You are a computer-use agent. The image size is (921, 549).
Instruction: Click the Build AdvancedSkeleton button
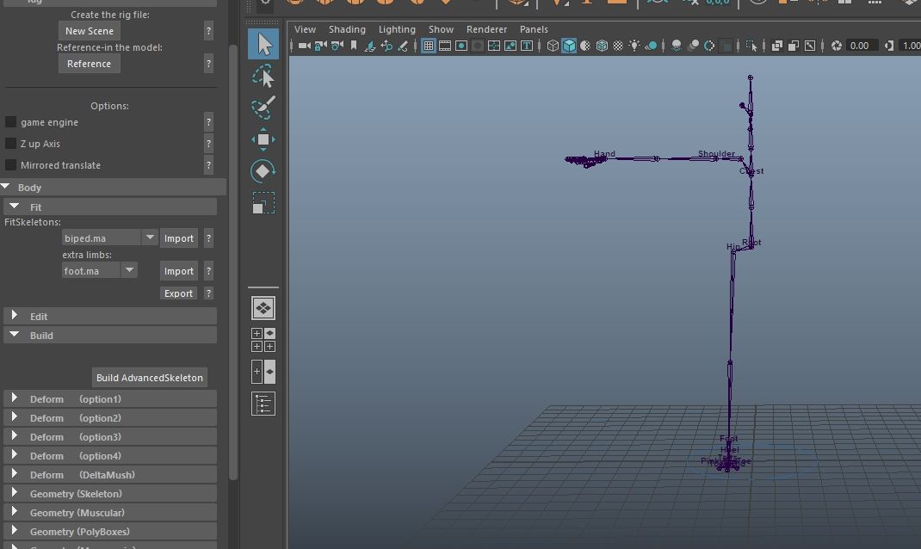pyautogui.click(x=150, y=378)
